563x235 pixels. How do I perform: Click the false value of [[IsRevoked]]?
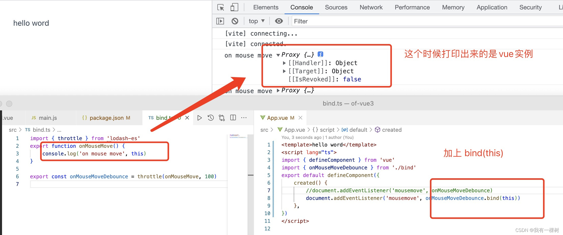(x=352, y=79)
